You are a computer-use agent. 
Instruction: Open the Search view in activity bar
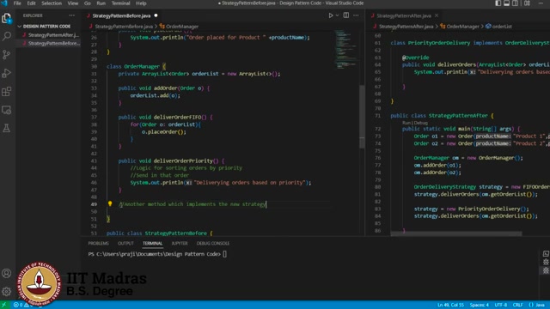[7, 36]
